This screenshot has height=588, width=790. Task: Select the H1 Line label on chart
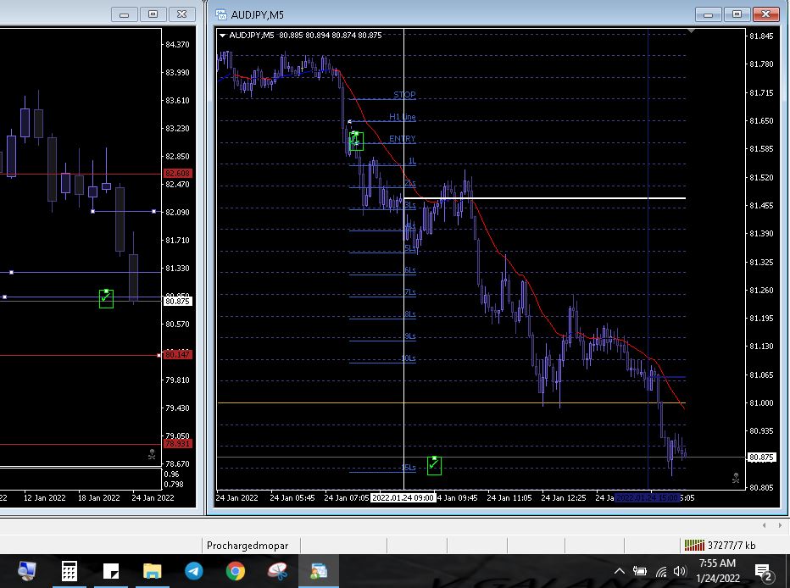tap(402, 117)
